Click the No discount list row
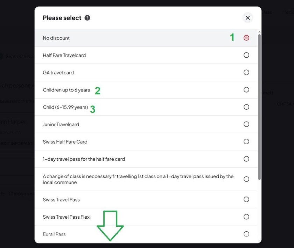The width and height of the screenshot is (294, 248). pos(105,37)
